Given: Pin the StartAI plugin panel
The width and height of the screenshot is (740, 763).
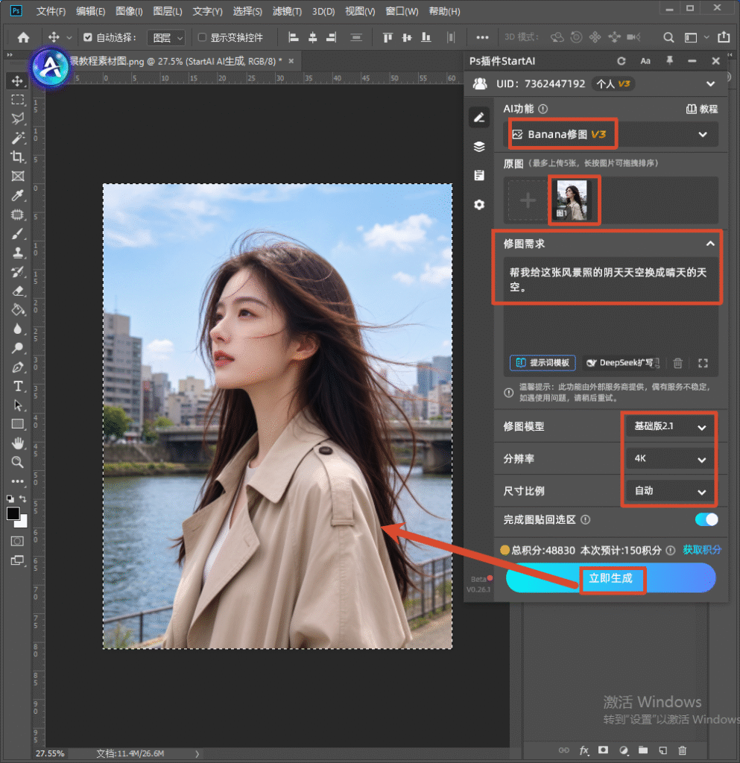Looking at the screenshot, I should click(x=669, y=60).
